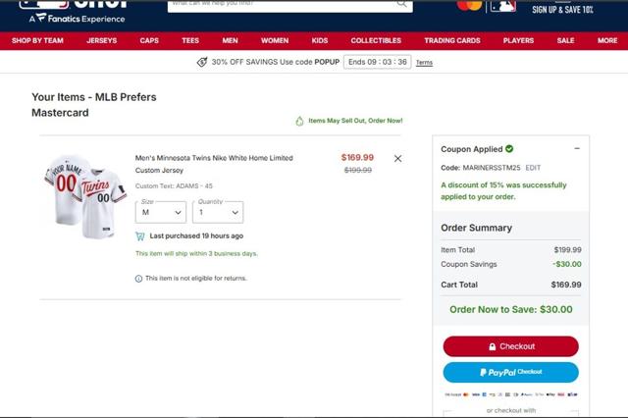Click the Twins jersey thumbnail image
Screen dimensions: 628x418
pyautogui.click(x=85, y=196)
